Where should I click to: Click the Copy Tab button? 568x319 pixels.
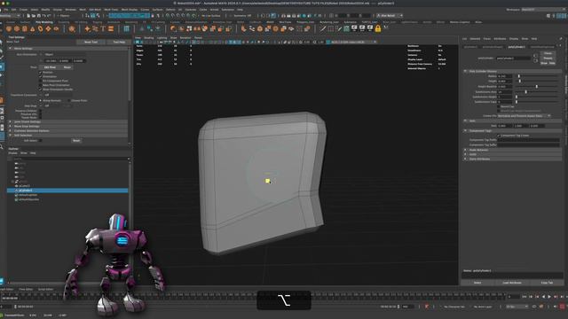click(x=547, y=283)
